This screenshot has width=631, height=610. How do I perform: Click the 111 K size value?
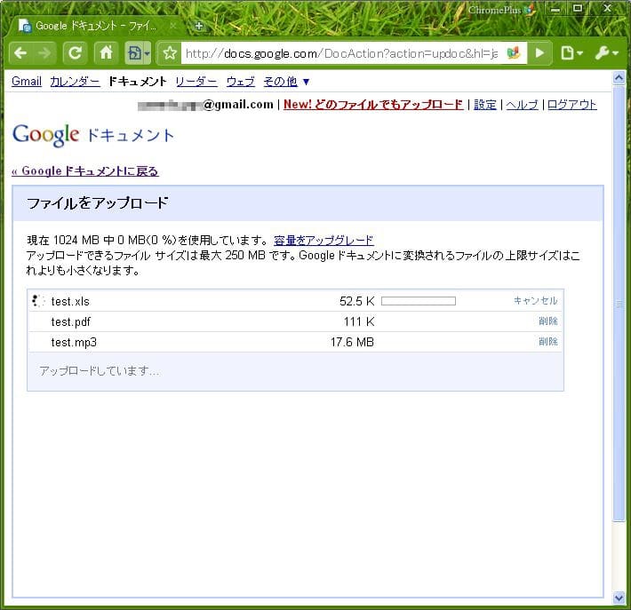tap(359, 321)
